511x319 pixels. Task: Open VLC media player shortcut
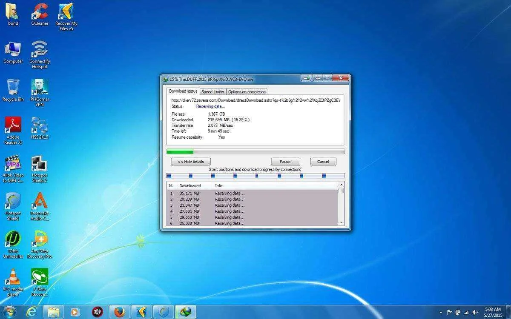13,282
